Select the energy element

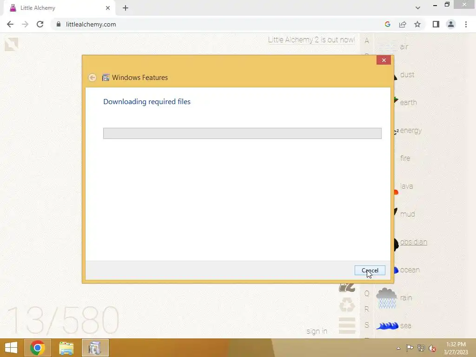[x=411, y=131]
